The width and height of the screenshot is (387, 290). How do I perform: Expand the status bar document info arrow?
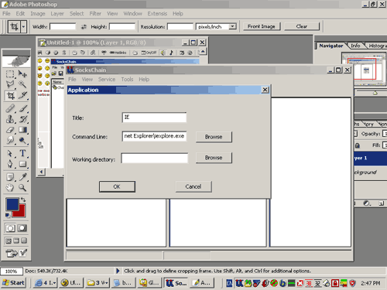[118, 271]
